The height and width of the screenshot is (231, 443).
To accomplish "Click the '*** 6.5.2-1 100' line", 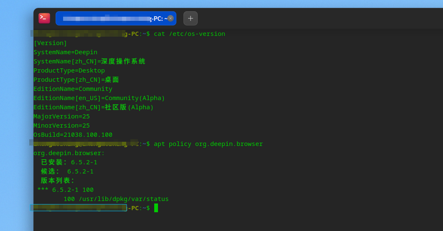I will (65, 190).
